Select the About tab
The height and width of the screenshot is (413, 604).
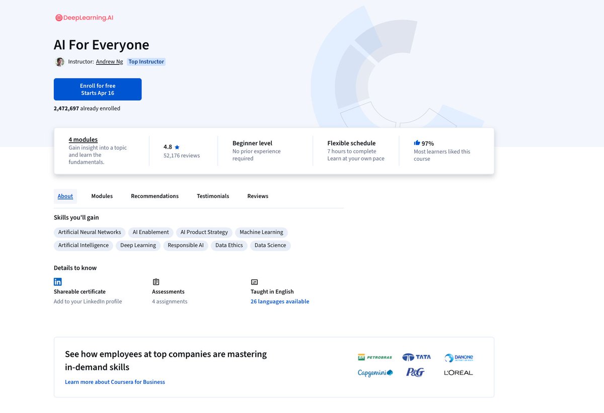click(x=65, y=196)
